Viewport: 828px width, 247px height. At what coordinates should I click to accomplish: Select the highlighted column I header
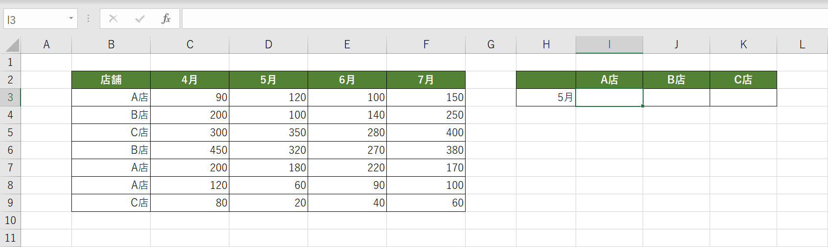[x=609, y=45]
